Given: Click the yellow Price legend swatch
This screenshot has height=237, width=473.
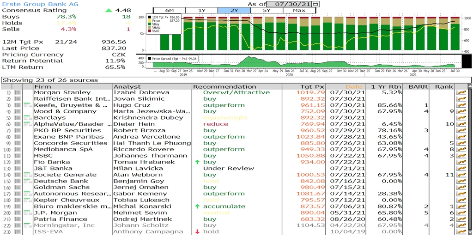Looking at the screenshot, I should (x=149, y=20).
